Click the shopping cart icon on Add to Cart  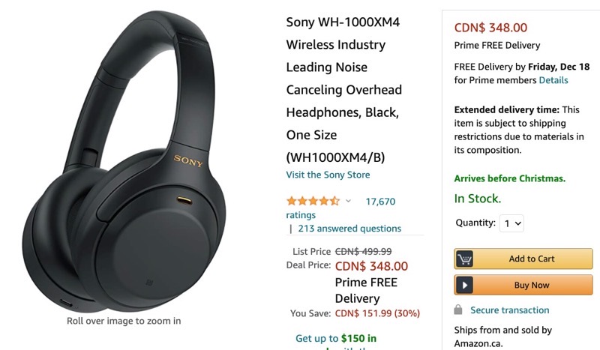tap(465, 259)
